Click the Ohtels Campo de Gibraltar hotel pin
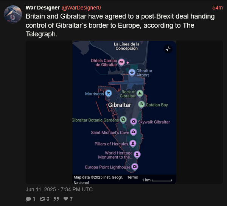Image resolution: width=227 pixels, height=206 pixels. click(x=121, y=62)
